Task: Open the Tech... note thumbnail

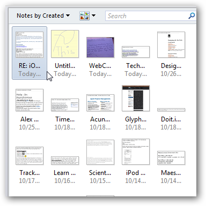Action: 136,52
